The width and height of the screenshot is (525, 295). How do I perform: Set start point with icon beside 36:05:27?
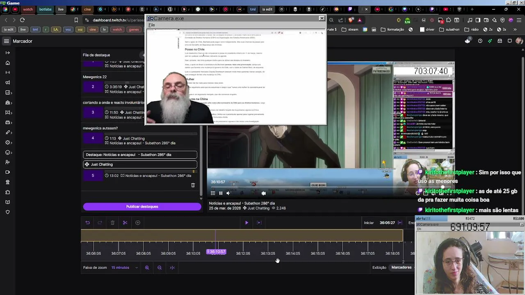click(400, 222)
